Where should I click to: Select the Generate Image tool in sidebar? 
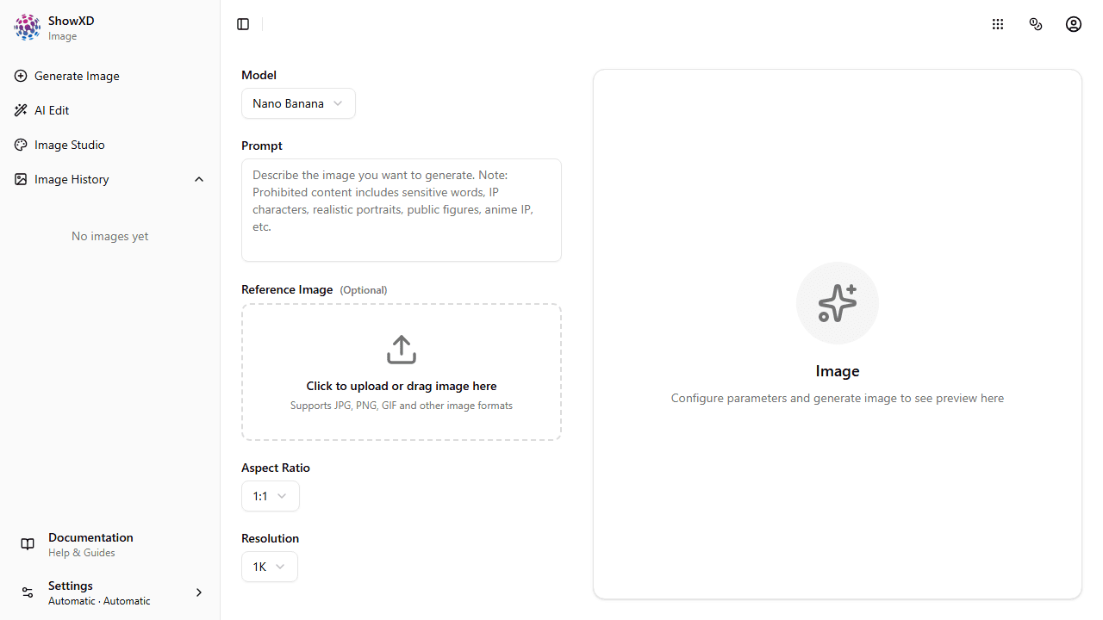tap(78, 76)
